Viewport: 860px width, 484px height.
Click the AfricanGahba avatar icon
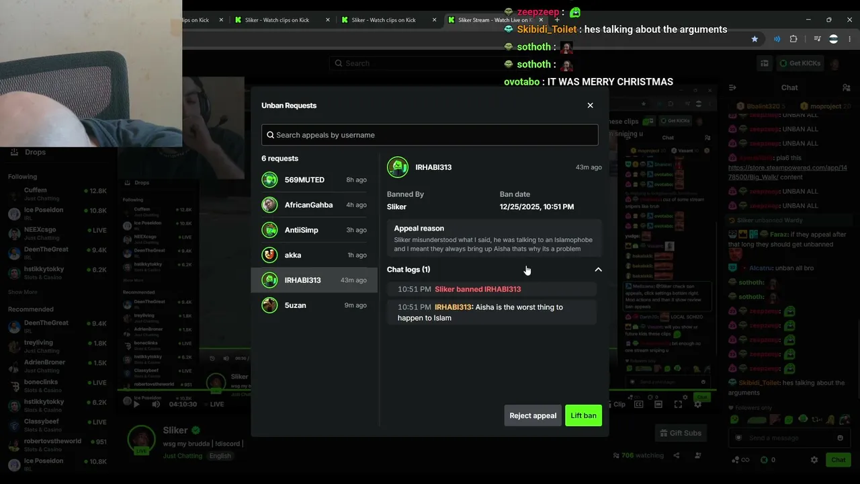(x=269, y=205)
